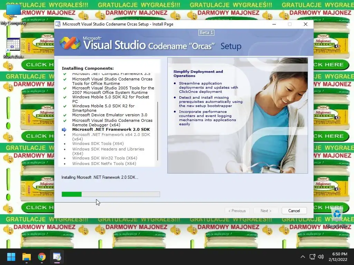Viewport: 354px width, 265px height.
Task: Open File Explorer from the taskbar
Action: click(x=26, y=257)
